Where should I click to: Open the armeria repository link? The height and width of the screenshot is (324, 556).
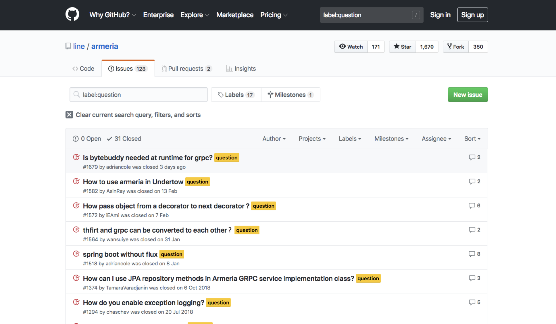105,46
